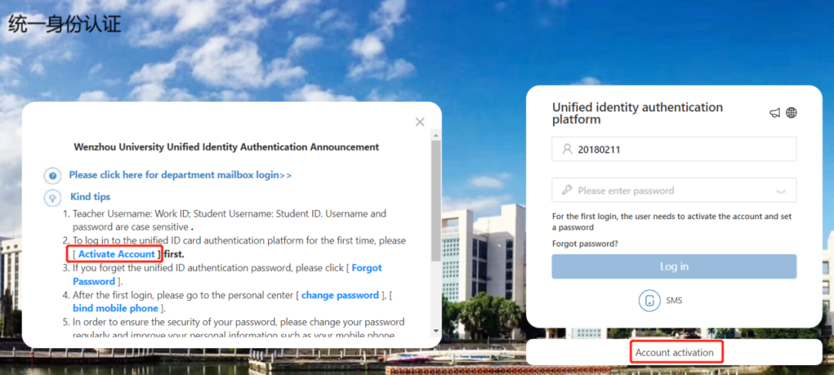Image resolution: width=834 pixels, height=375 pixels.
Task: Click the SMS label text
Action: 674,301
